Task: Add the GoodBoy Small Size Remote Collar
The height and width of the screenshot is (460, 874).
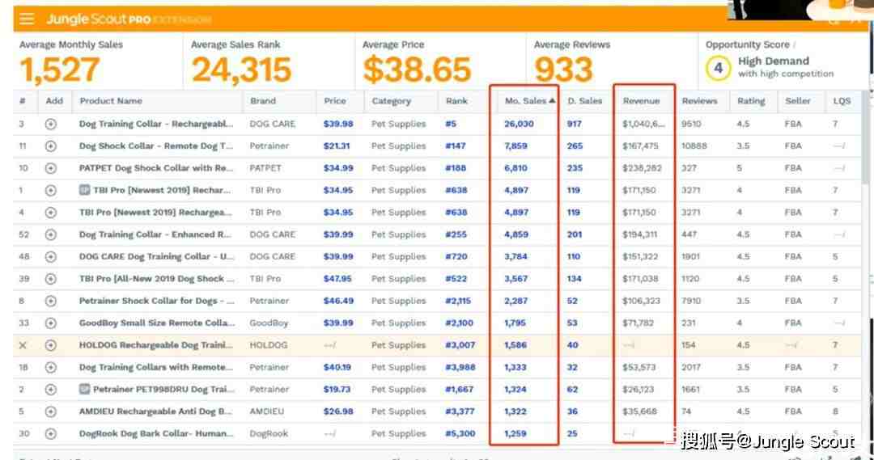Action: 51,323
